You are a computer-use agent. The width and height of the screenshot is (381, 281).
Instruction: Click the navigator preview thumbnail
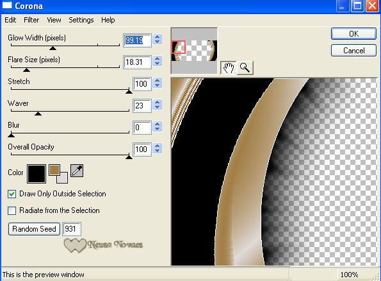[194, 51]
